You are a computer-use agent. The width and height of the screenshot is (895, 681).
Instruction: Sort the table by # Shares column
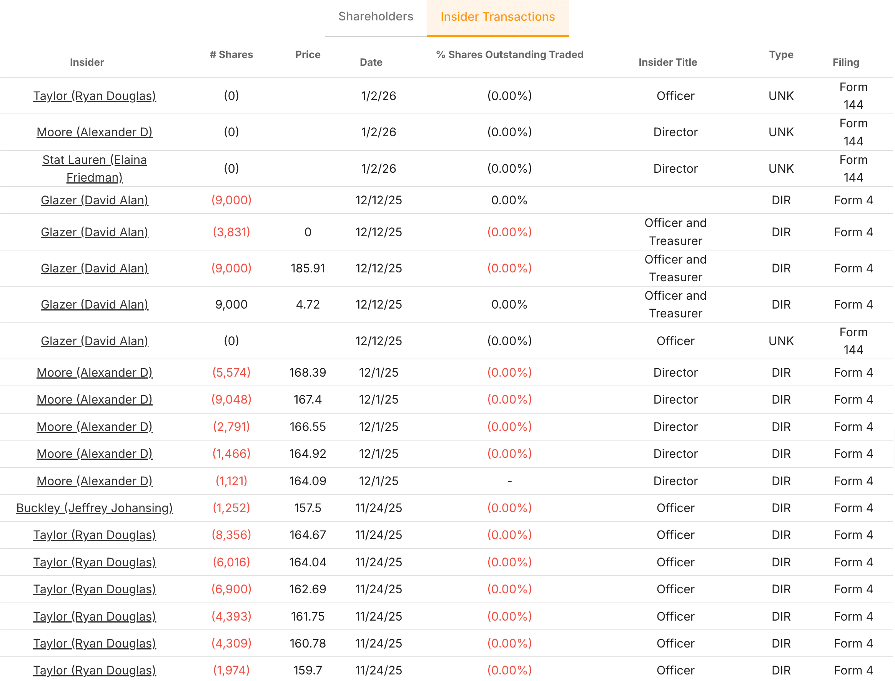232,54
